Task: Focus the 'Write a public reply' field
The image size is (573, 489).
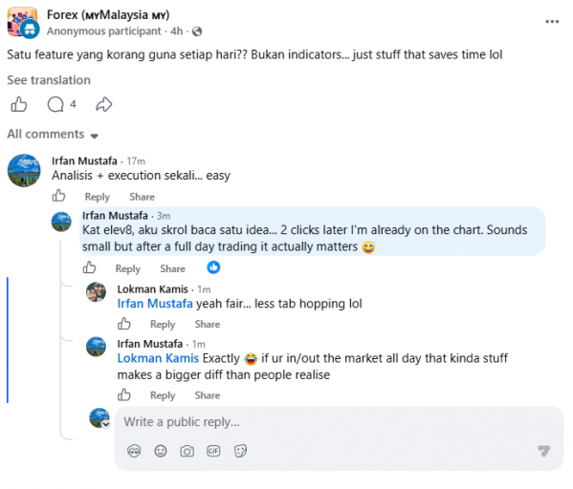Action: (339, 422)
